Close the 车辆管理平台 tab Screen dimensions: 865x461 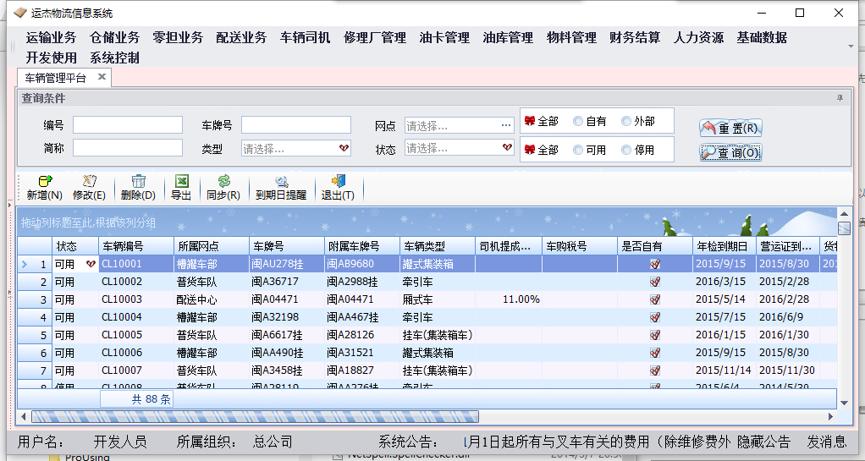coord(102,77)
